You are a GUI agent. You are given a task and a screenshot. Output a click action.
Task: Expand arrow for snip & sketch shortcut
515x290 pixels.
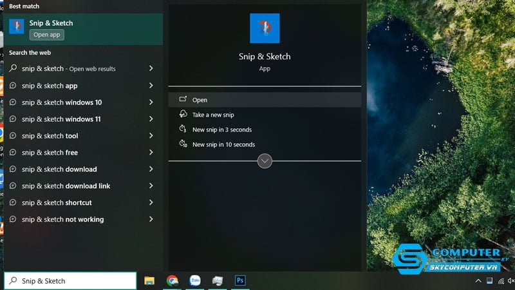151,202
